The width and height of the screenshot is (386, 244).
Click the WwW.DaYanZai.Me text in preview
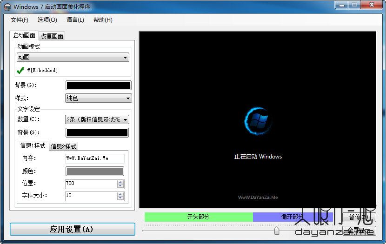click(258, 197)
